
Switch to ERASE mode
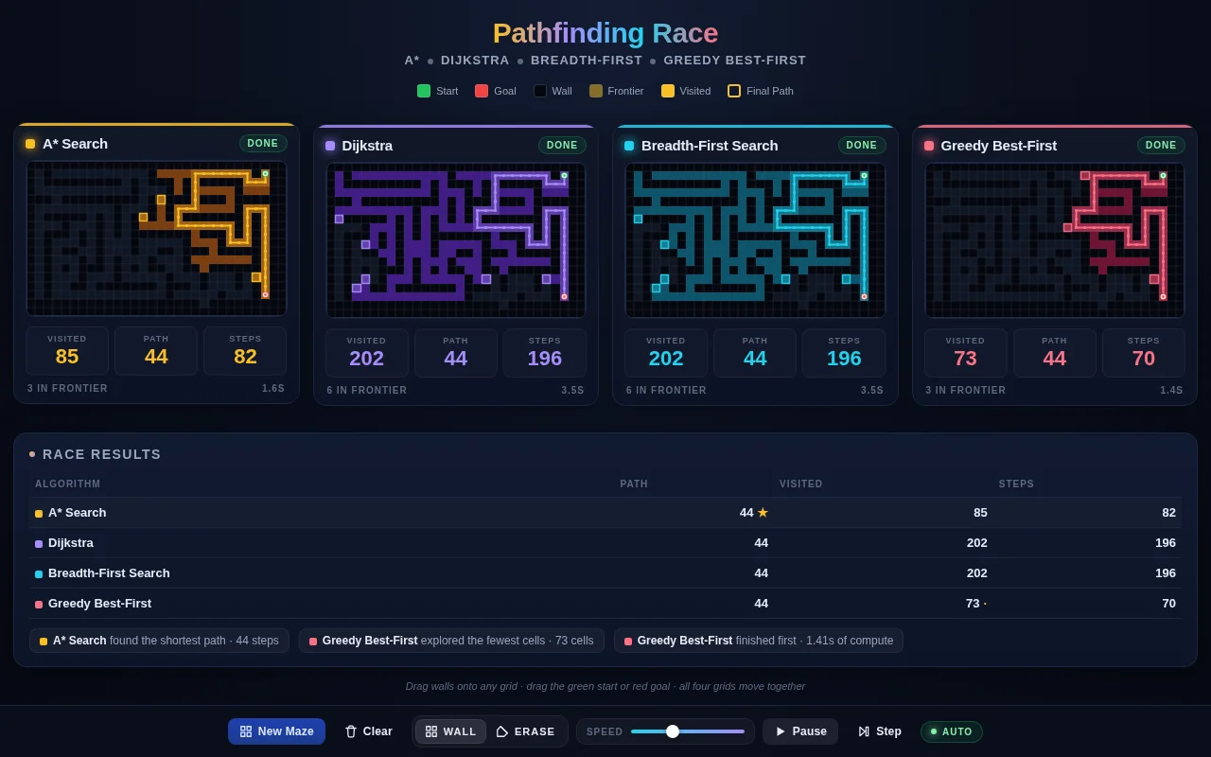[526, 731]
